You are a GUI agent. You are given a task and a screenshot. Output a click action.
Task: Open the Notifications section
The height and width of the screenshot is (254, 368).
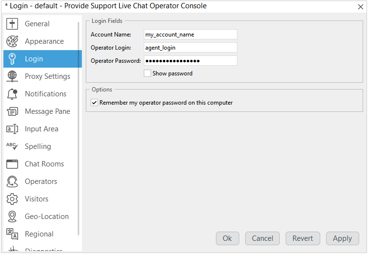point(42,94)
